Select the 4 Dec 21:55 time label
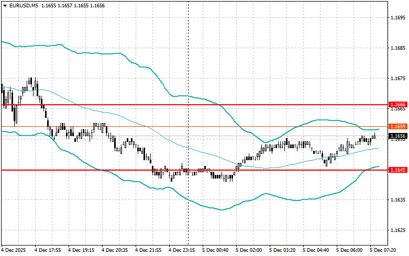The image size is (409, 256). [148, 250]
